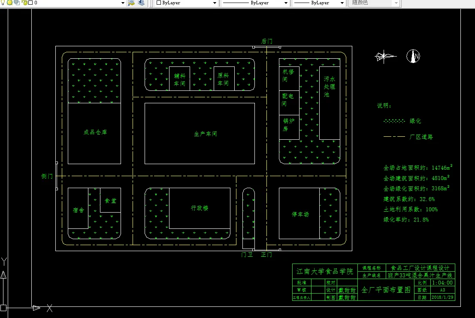Toggle layer 0 on/off with the lightbulb icon
The height and width of the screenshot is (318, 475).
(x=3, y=3)
